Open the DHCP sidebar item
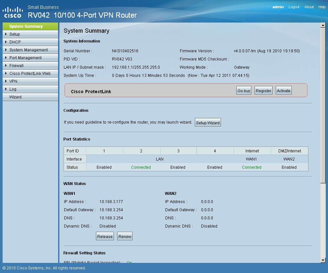This screenshot has height=273, width=328. [30, 42]
